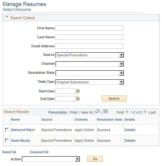The width and height of the screenshot is (162, 166).
Task: Open End Date calendar picker icon
Action: pyautogui.click(x=78, y=99)
